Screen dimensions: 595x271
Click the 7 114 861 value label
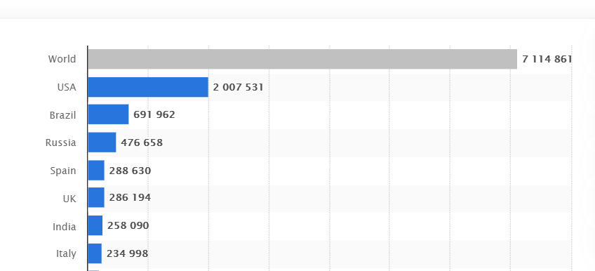tap(547, 59)
